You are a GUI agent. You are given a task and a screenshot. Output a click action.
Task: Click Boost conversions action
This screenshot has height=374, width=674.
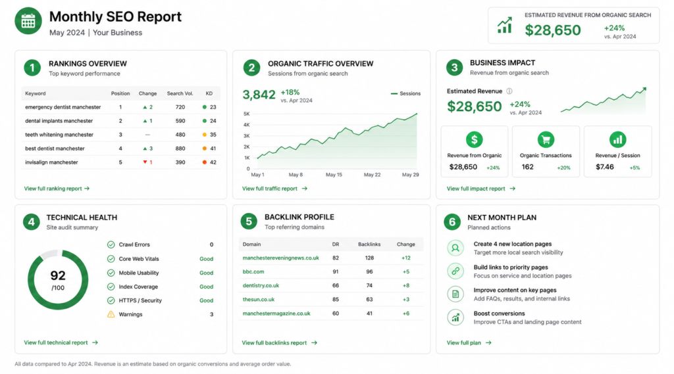coord(499,314)
